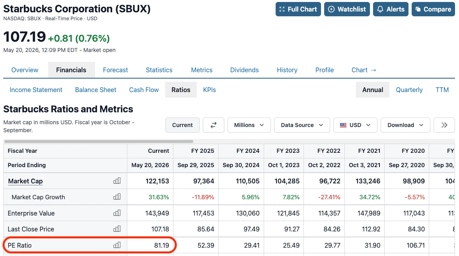The width and height of the screenshot is (459, 256).
Task: Click the double chevron expand table button
Action: (444, 125)
